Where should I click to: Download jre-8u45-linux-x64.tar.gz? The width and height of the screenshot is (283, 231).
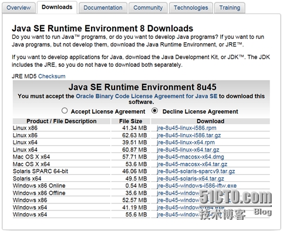(x=188, y=150)
